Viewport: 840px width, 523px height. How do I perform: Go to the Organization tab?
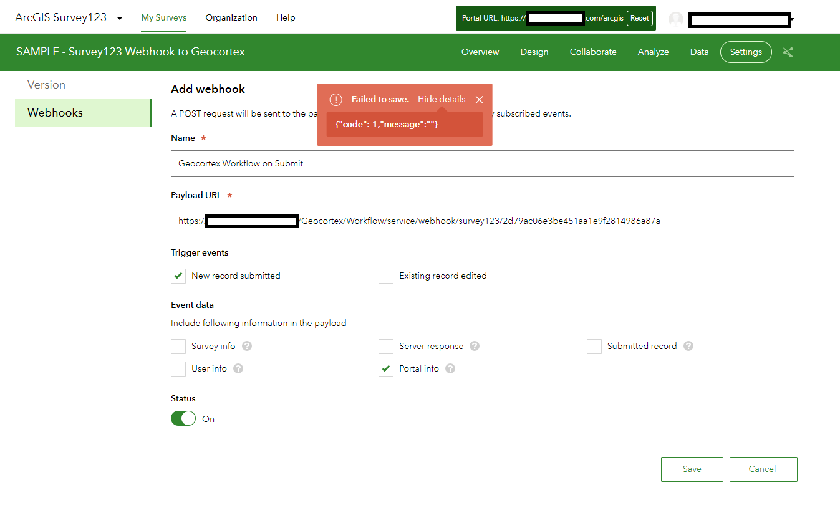tap(231, 17)
